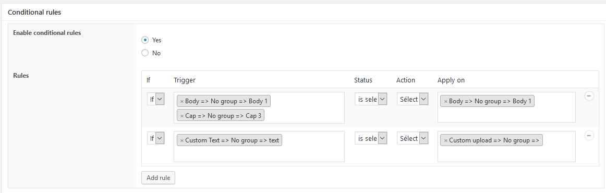Remove the second rule with minus icon

click(589, 136)
